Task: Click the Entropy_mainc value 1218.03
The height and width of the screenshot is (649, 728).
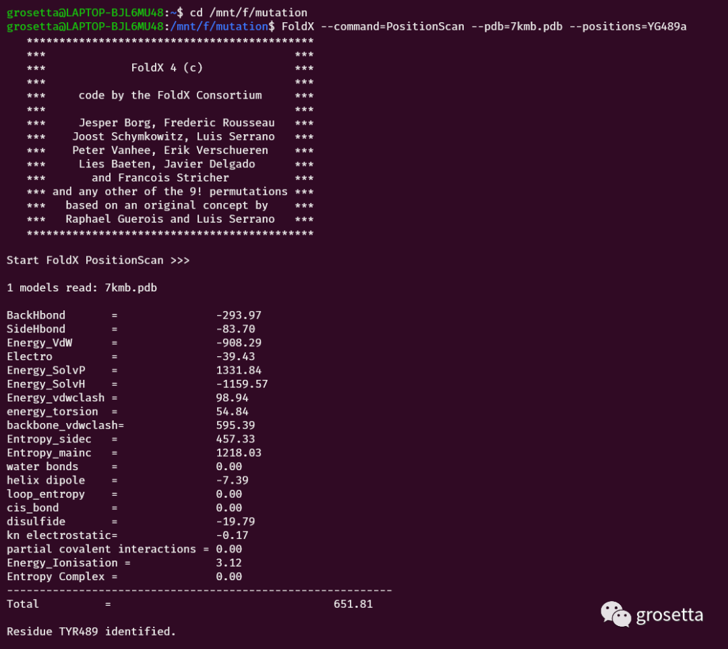Action: click(239, 453)
